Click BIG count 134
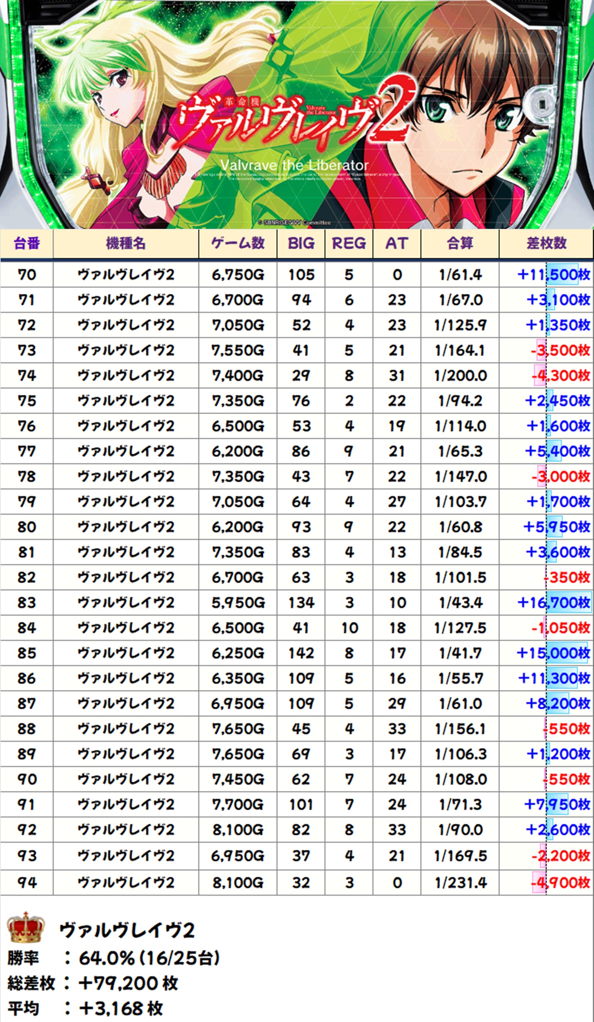Screen dimensions: 594x1022 (x=301, y=603)
